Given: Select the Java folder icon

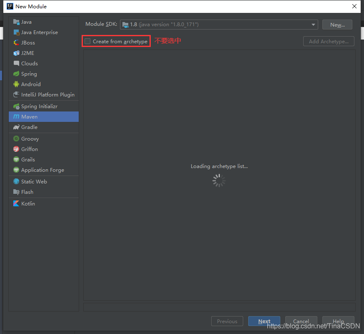Looking at the screenshot, I should (x=16, y=22).
